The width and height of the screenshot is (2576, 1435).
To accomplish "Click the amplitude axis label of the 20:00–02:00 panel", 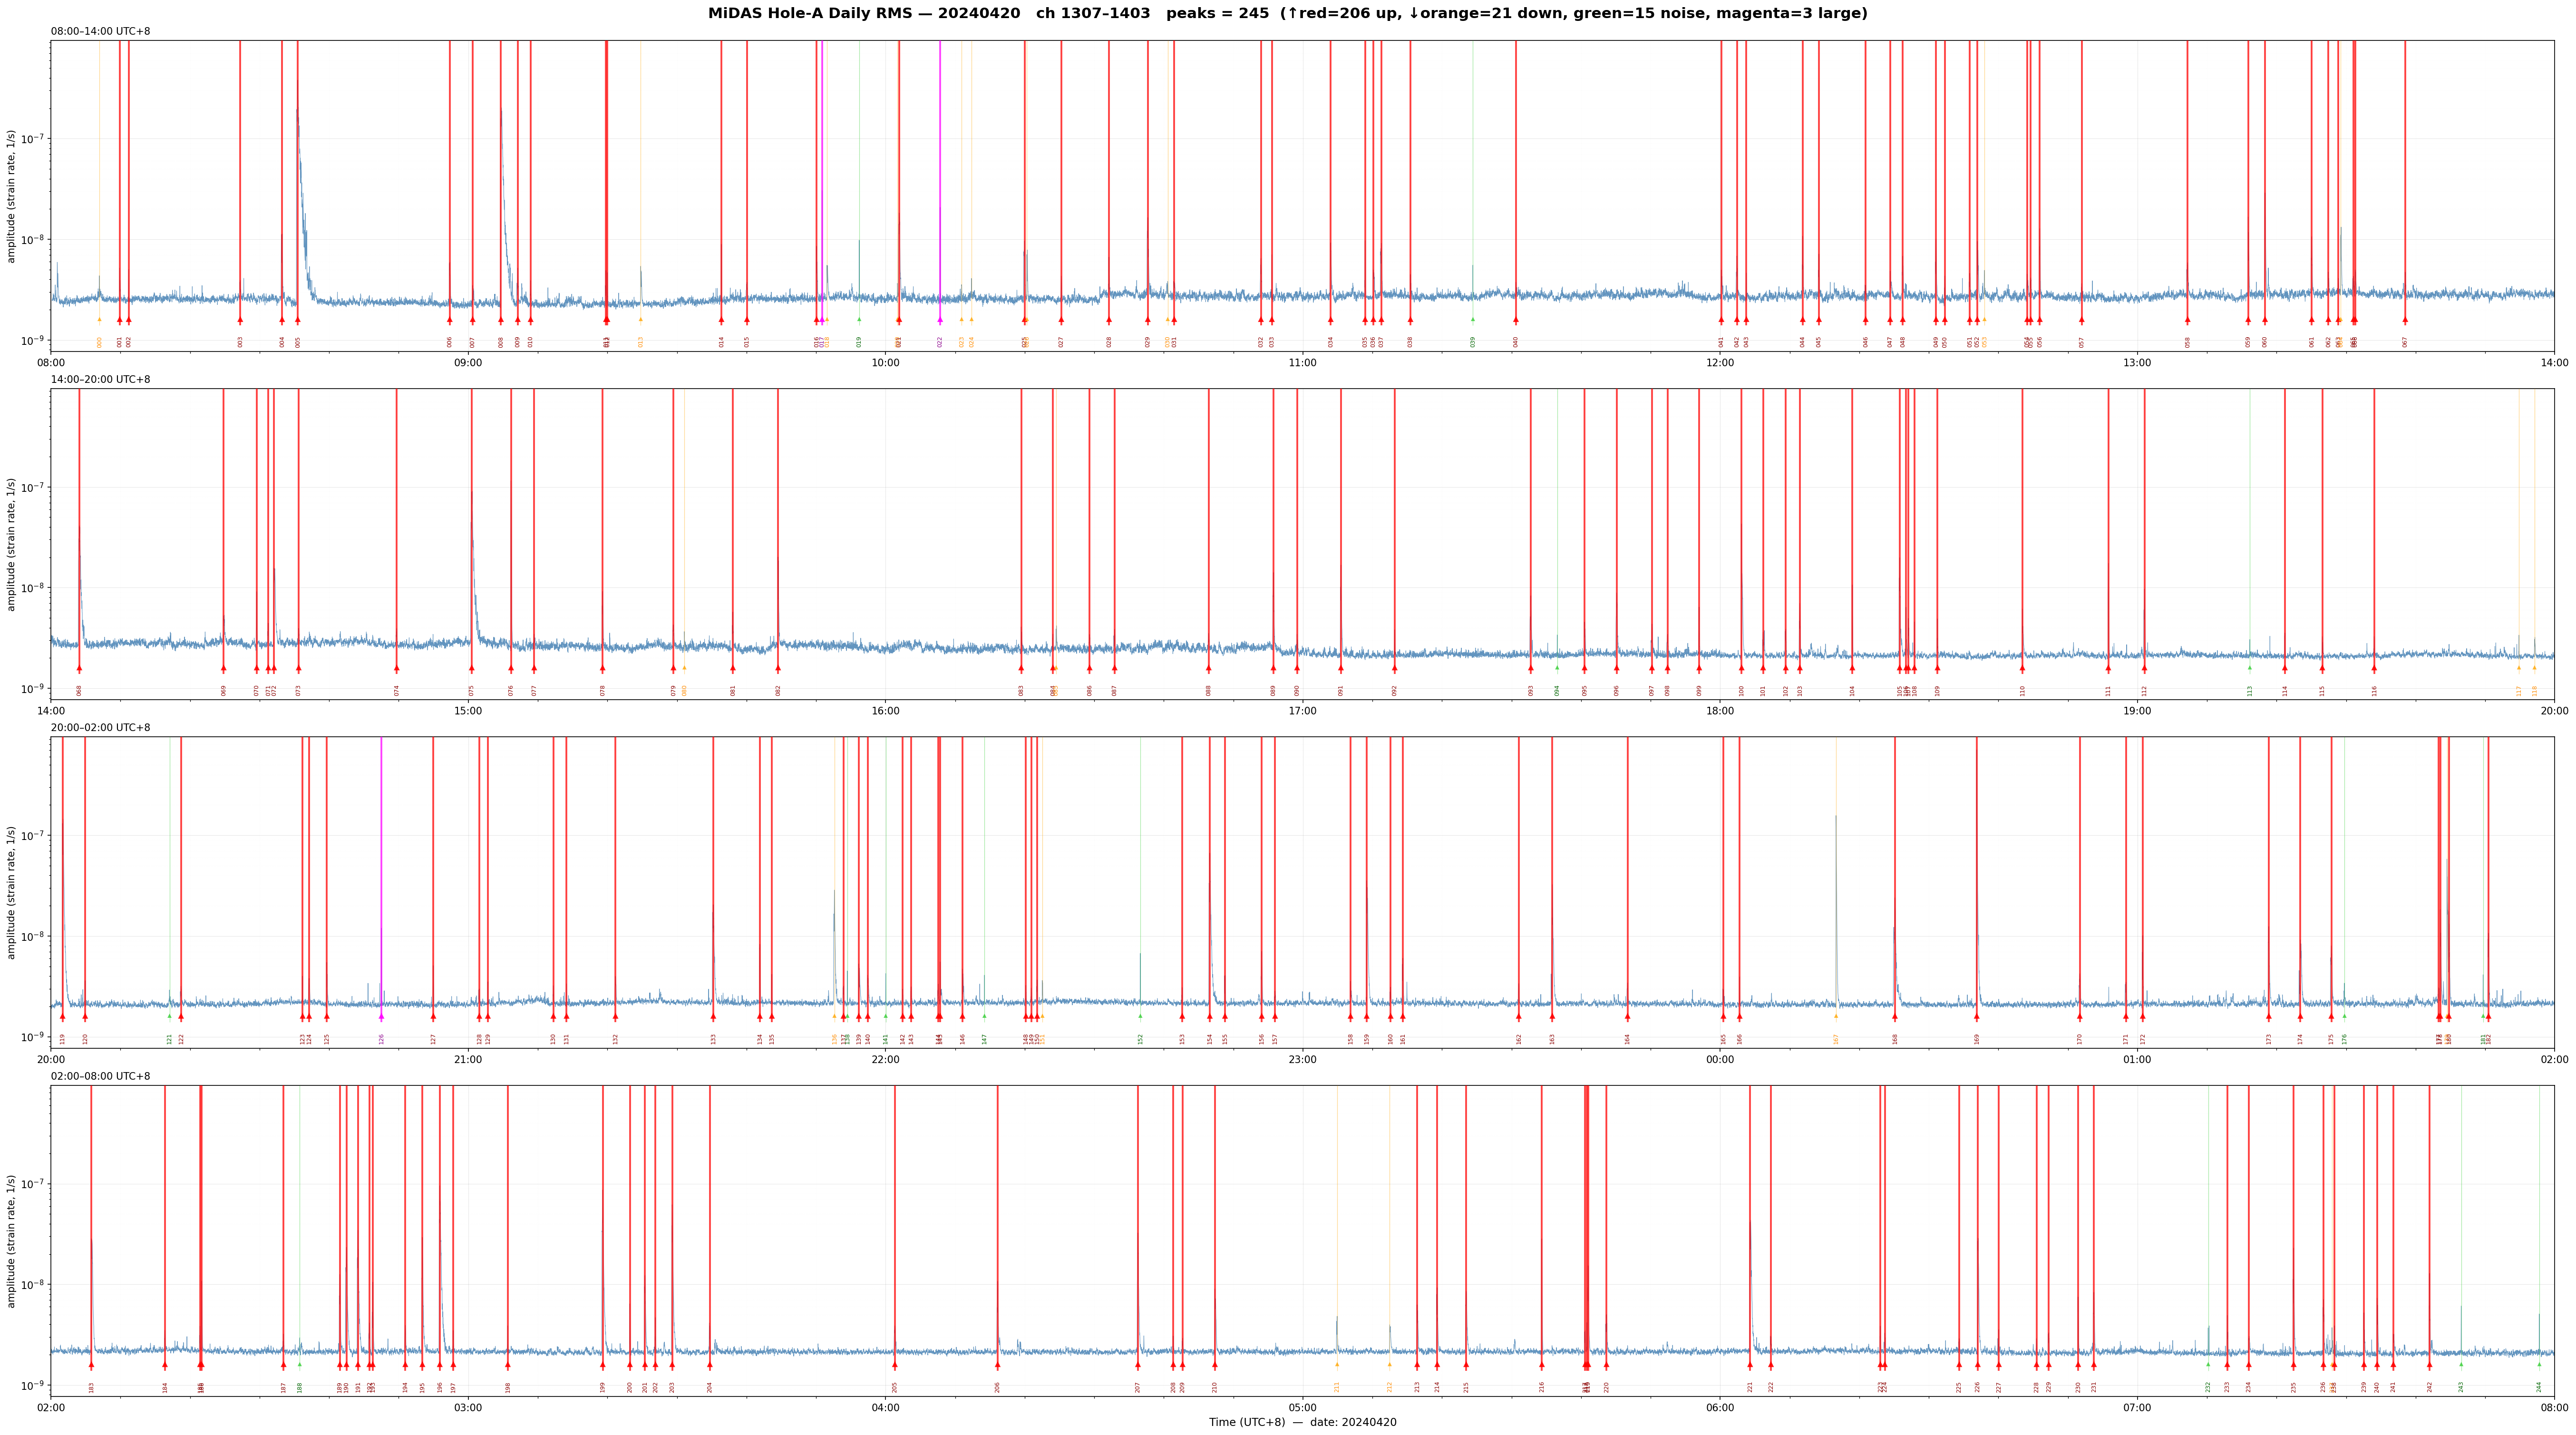I will point(12,892).
